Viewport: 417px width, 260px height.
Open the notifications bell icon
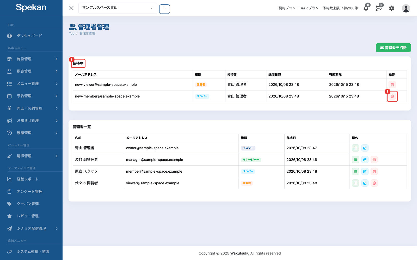click(x=366, y=8)
